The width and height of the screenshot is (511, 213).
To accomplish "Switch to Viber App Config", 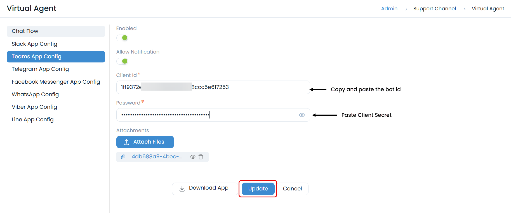I will (34, 107).
